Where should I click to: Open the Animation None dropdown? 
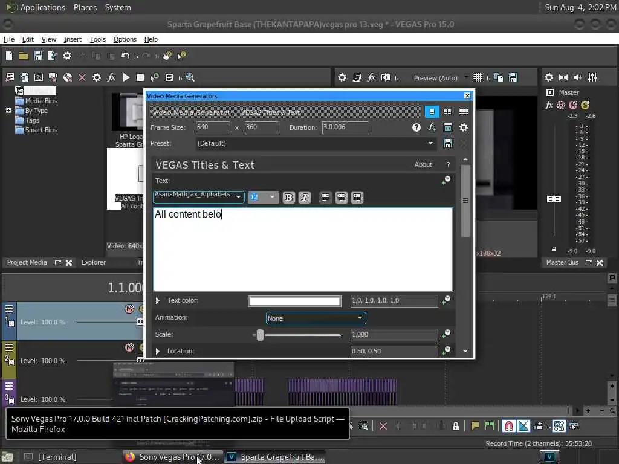pyautogui.click(x=316, y=318)
